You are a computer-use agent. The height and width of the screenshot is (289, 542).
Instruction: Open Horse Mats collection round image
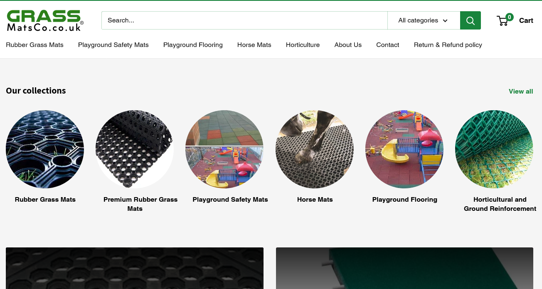(315, 149)
